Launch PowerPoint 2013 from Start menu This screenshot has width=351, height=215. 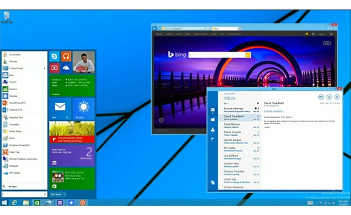tap(17, 103)
